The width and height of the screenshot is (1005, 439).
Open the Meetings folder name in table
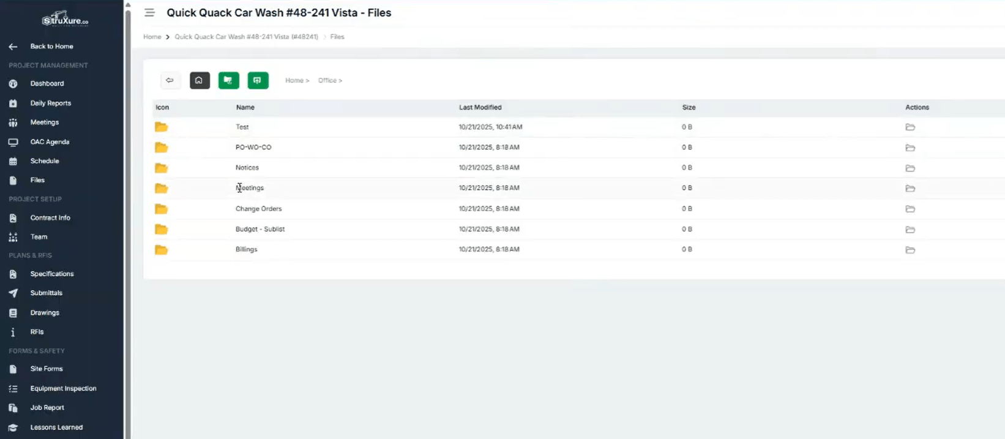point(250,188)
